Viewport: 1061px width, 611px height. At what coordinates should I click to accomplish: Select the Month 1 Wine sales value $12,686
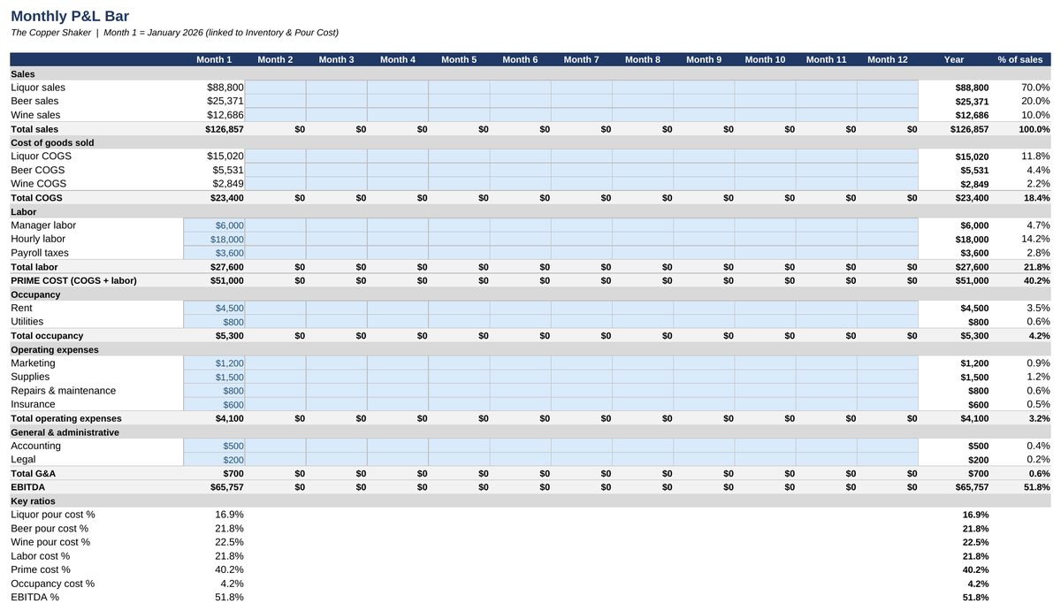pyautogui.click(x=214, y=115)
